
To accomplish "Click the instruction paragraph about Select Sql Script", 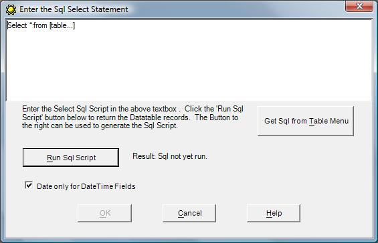I will 132,117.
